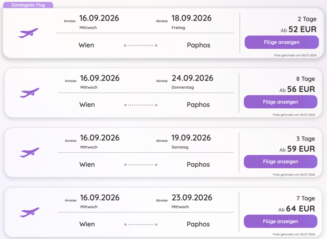Image resolution: width=327 pixels, height=239 pixels.
Task: Show flights for the 3 Tage trip
Action: click(280, 162)
